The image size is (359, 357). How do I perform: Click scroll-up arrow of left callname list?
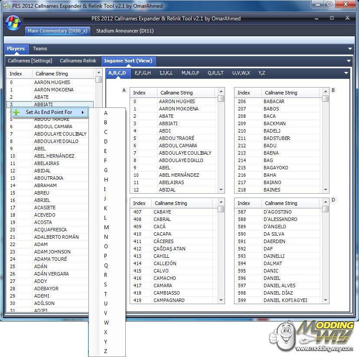pos(98,73)
